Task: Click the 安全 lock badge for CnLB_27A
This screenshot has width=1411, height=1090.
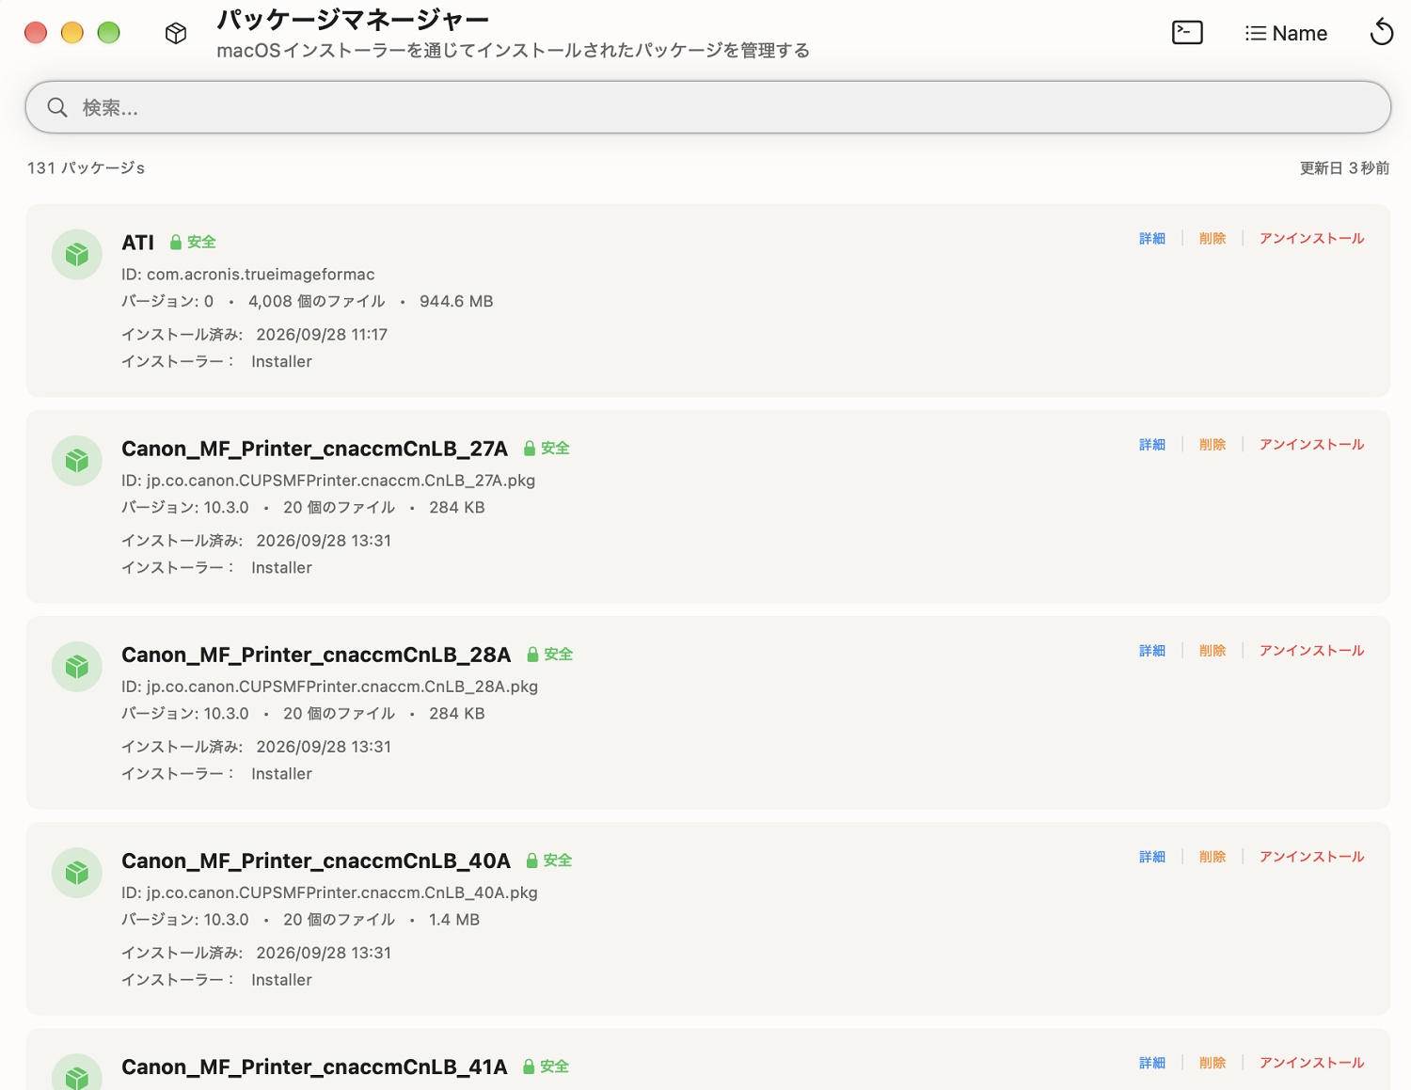Action: 547,448
